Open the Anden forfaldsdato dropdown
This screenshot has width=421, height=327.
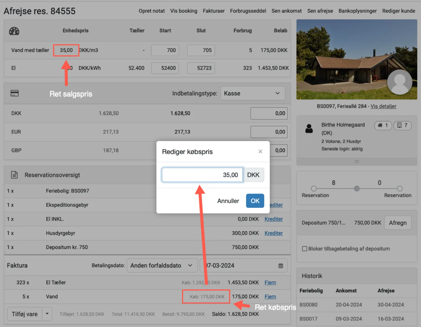(162, 266)
